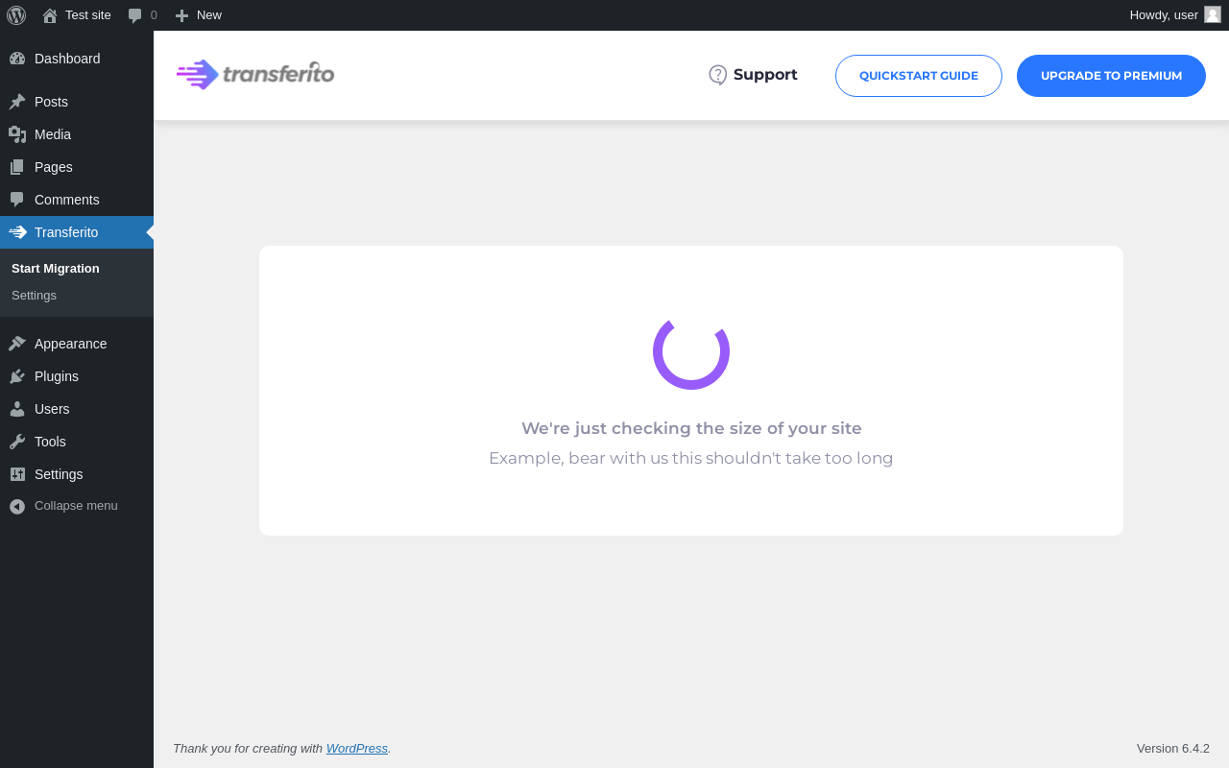This screenshot has width=1229, height=768.
Task: Open the Appearance menu
Action: coord(77,344)
